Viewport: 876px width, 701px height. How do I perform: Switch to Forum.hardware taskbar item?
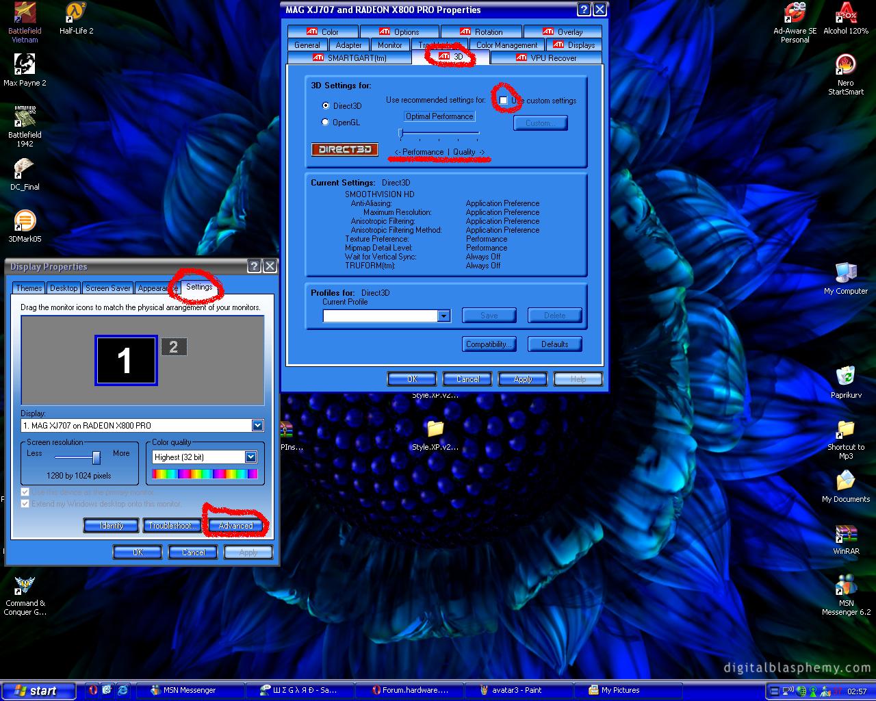point(409,690)
